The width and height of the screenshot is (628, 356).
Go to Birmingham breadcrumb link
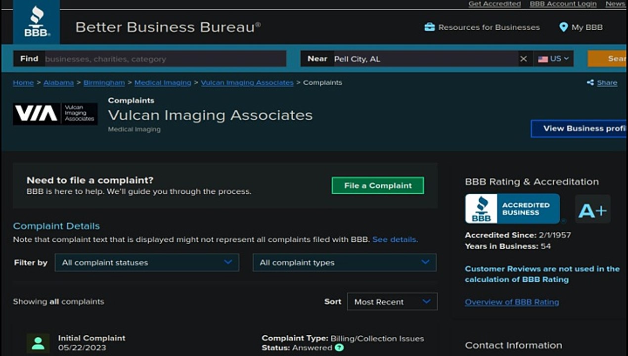[104, 83]
